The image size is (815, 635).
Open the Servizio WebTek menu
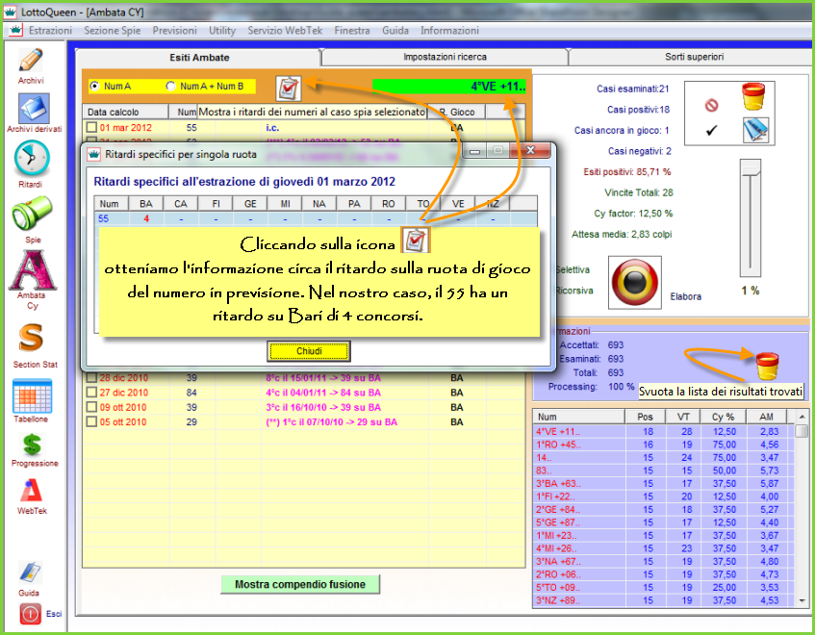click(x=285, y=31)
